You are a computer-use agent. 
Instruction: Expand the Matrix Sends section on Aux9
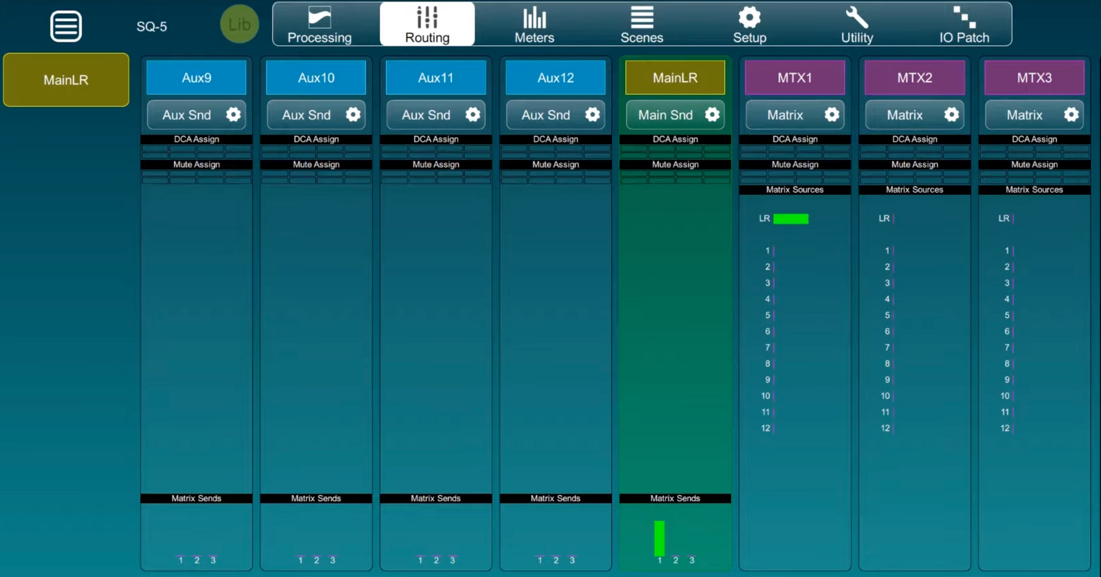[196, 498]
